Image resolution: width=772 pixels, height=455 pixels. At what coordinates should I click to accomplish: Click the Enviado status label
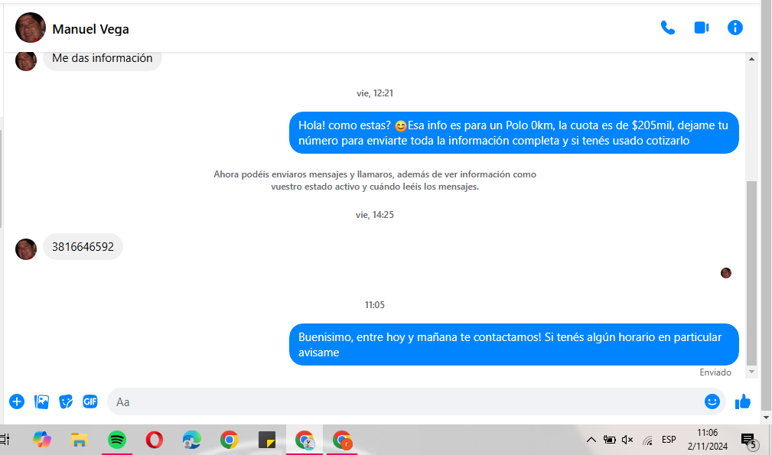point(715,372)
